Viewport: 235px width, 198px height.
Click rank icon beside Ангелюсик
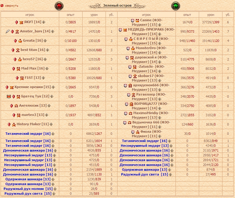[x=16, y=106]
